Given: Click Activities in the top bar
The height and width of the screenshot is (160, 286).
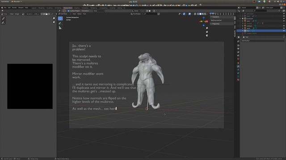Looking at the screenshot, I should point(5,1).
